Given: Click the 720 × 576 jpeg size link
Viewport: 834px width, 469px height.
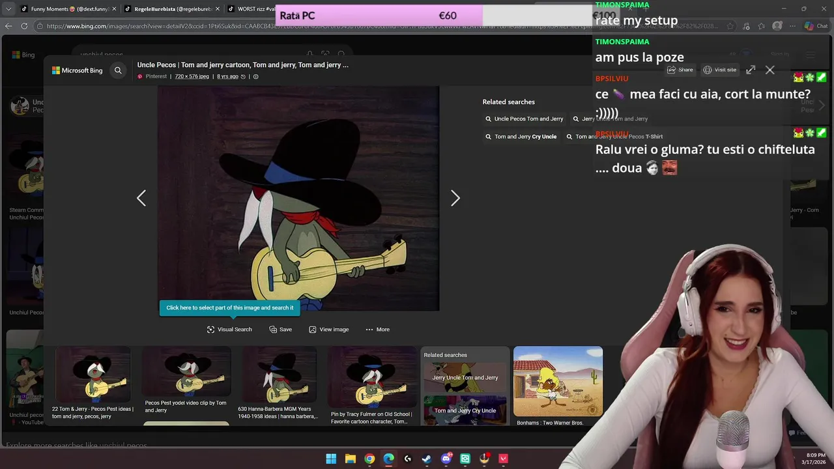Looking at the screenshot, I should [x=192, y=76].
